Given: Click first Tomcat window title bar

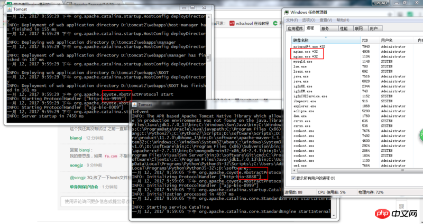Looking at the screenshot, I should 109,9.
